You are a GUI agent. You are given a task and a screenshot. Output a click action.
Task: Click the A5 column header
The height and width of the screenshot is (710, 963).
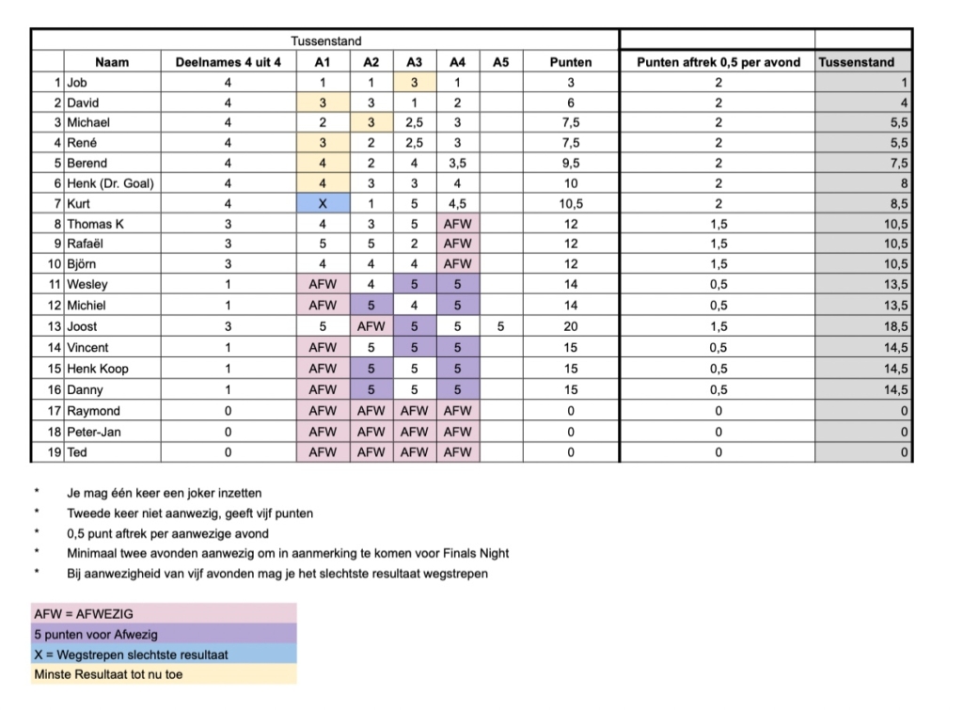500,62
